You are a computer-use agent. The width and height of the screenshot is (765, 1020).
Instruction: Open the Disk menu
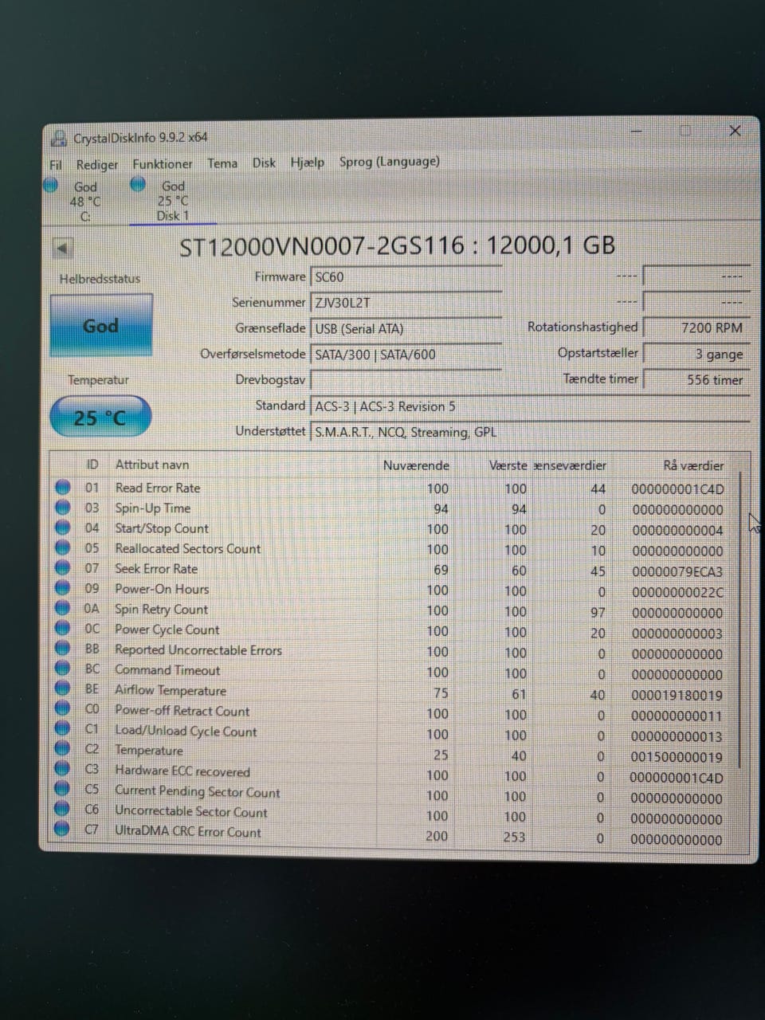coord(264,163)
